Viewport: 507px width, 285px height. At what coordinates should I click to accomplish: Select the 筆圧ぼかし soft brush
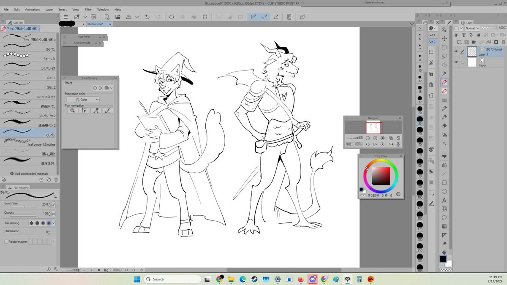pyautogui.click(x=29, y=161)
